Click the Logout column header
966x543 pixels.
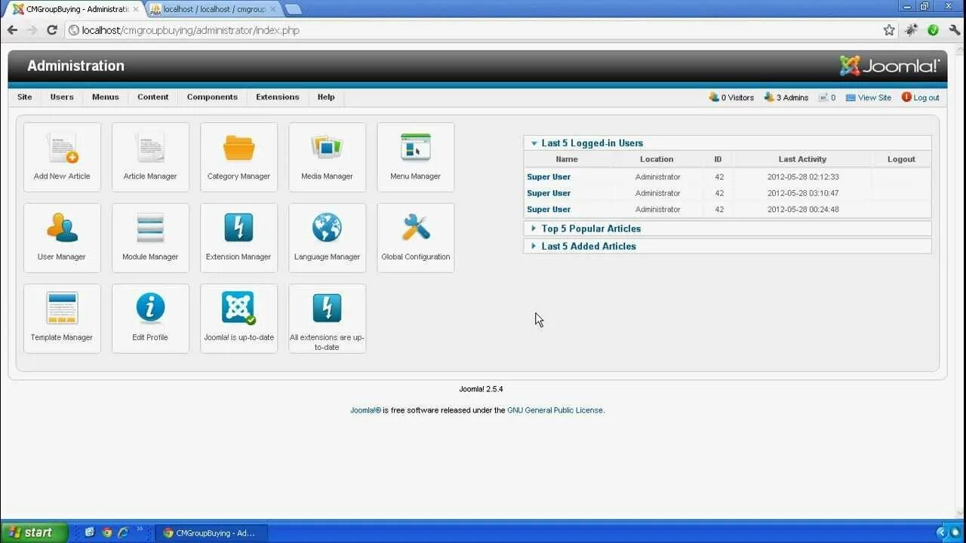click(x=901, y=159)
